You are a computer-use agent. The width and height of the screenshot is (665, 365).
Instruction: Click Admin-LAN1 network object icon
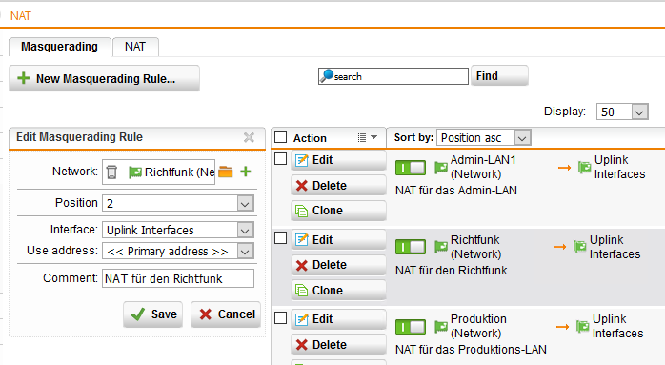point(441,167)
